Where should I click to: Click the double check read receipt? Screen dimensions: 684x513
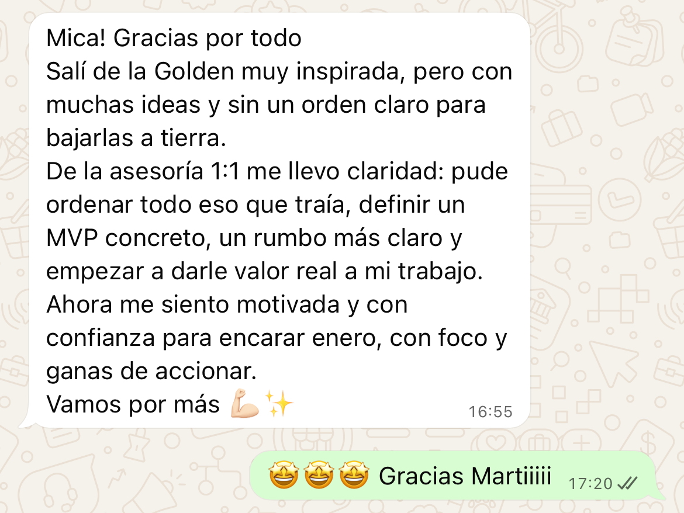click(628, 483)
